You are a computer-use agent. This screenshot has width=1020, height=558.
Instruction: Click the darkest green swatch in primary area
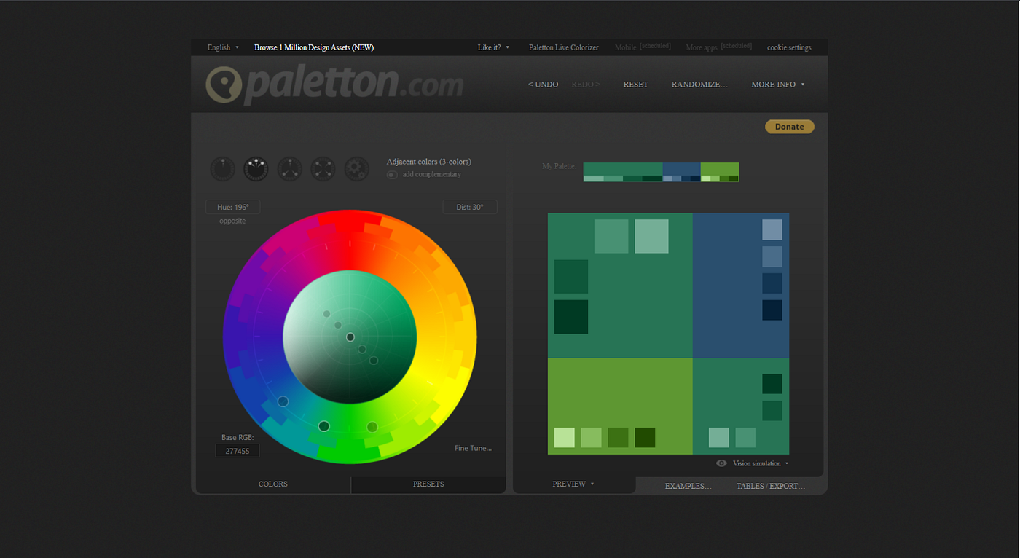click(571, 317)
